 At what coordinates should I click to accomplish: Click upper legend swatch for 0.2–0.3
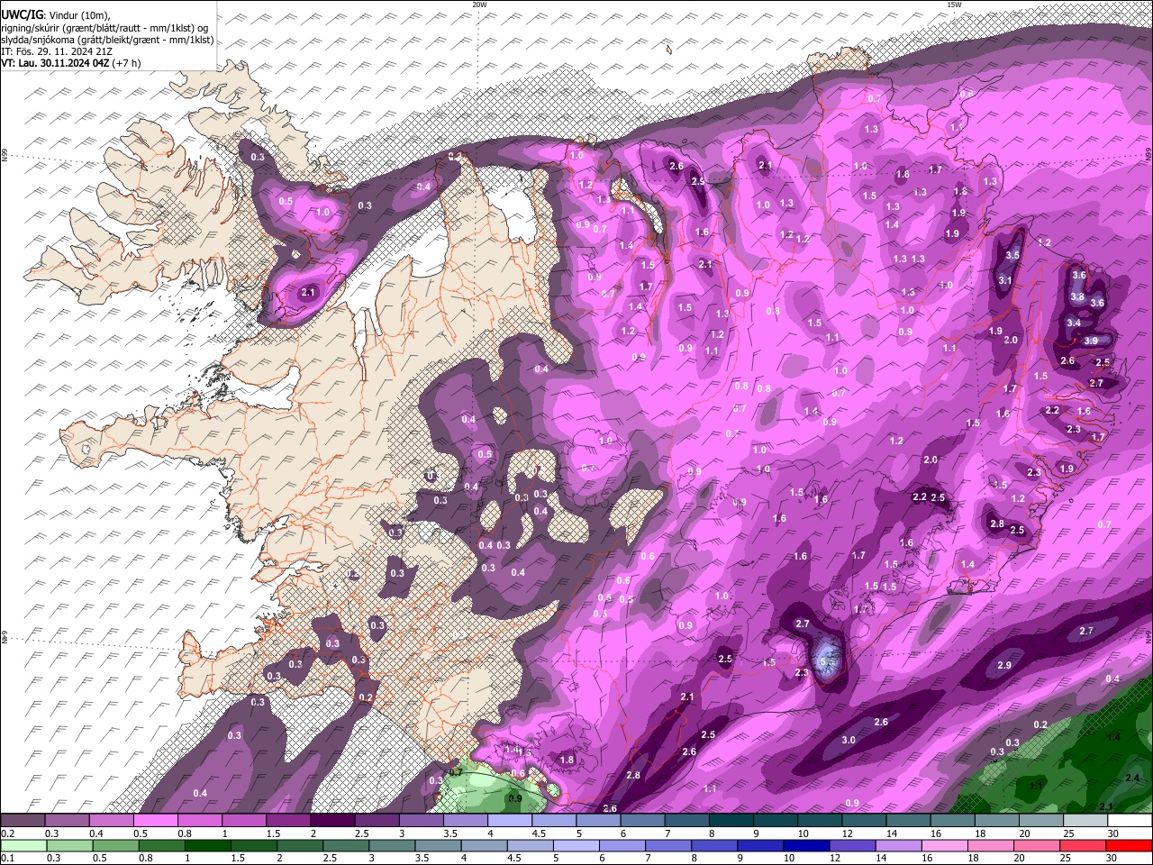coord(23,821)
